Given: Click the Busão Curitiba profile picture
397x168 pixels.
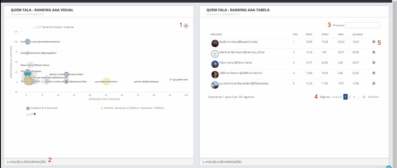Looking at the screenshot, I should pos(215,43).
